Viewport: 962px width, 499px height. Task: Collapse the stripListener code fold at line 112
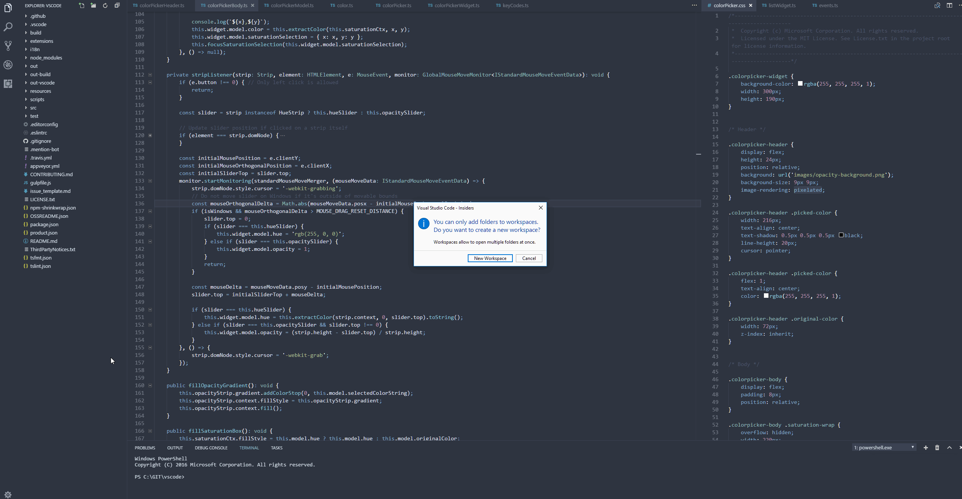[150, 75]
